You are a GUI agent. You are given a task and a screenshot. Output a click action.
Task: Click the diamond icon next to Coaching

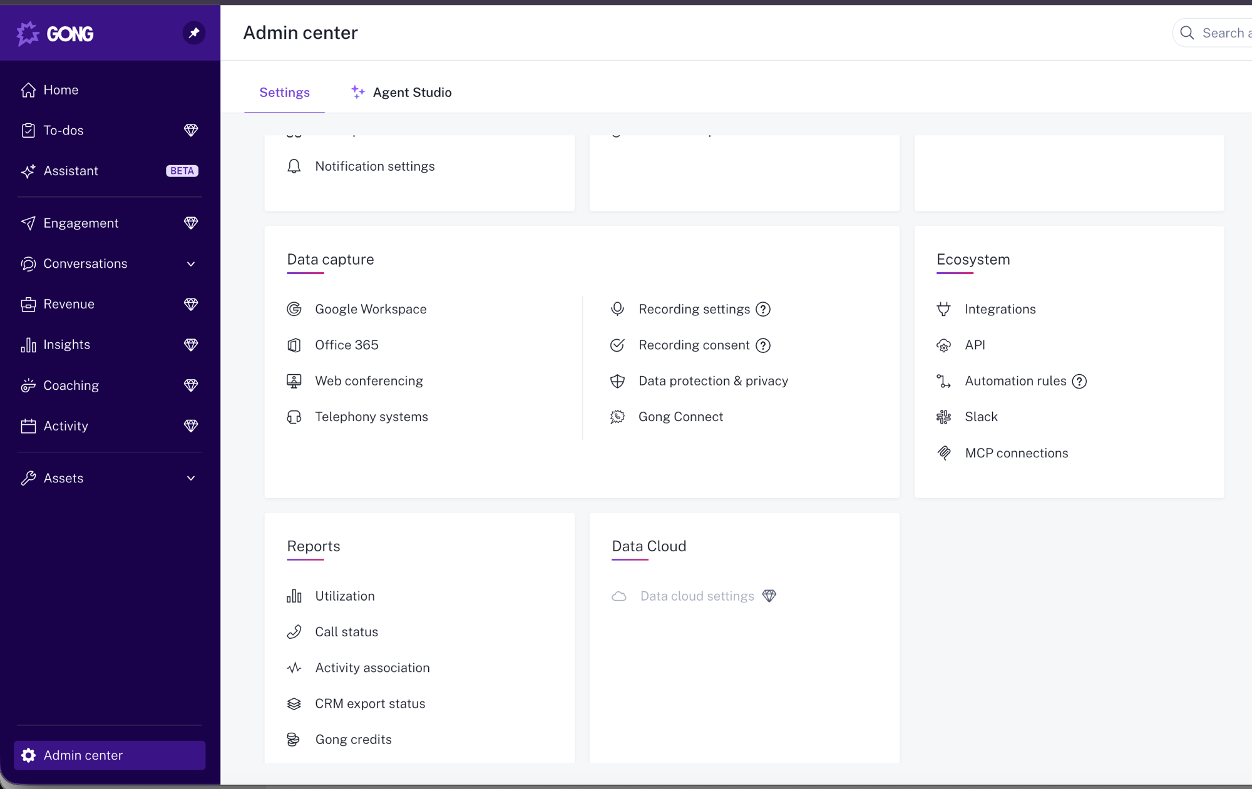pyautogui.click(x=191, y=385)
